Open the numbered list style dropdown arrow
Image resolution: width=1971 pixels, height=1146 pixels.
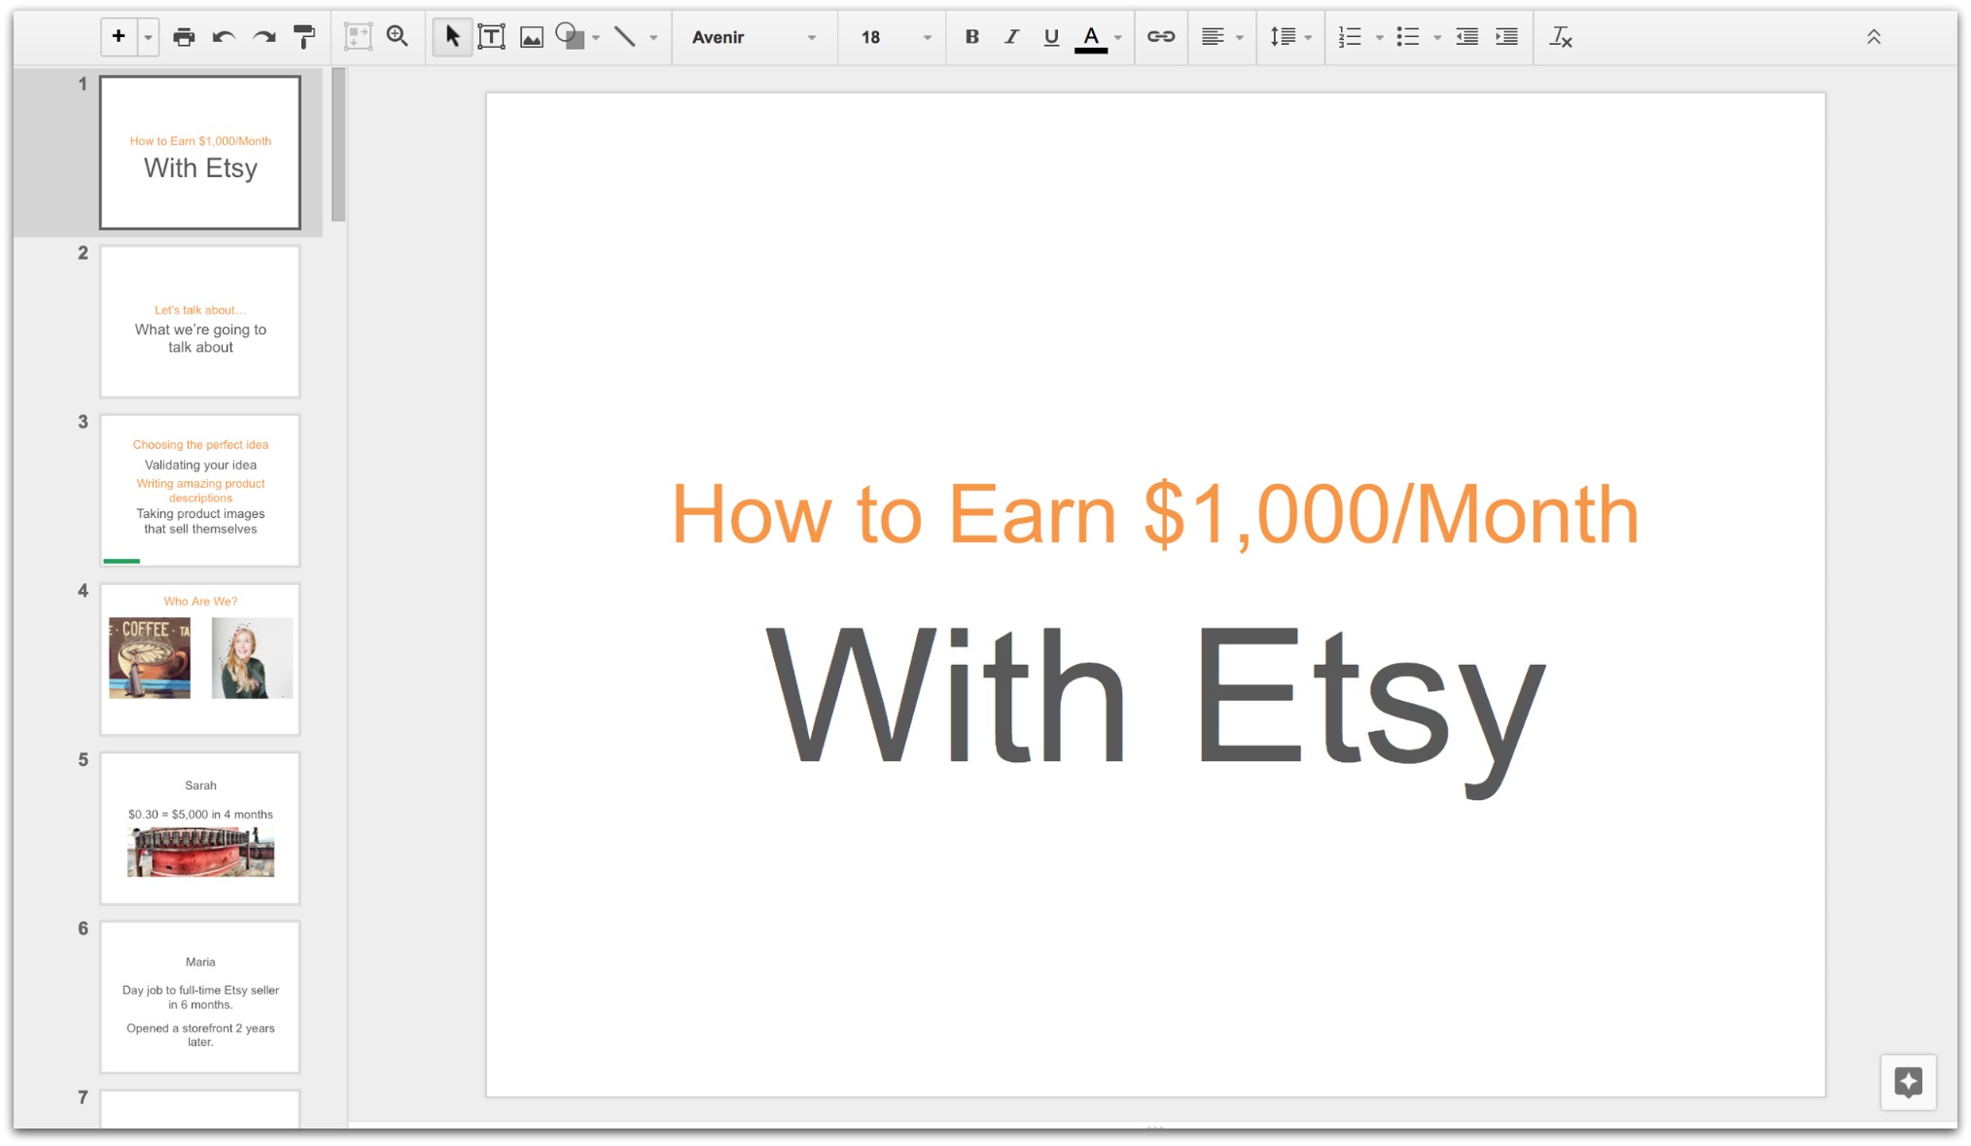[x=1379, y=38]
